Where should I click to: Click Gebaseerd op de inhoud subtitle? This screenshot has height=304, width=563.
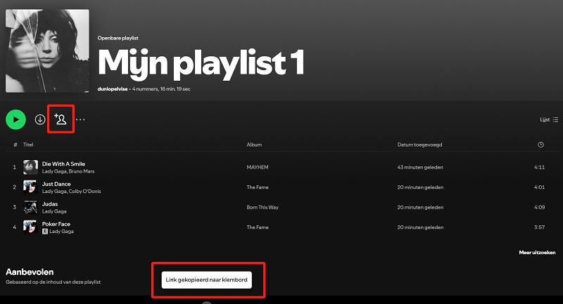pos(53,282)
